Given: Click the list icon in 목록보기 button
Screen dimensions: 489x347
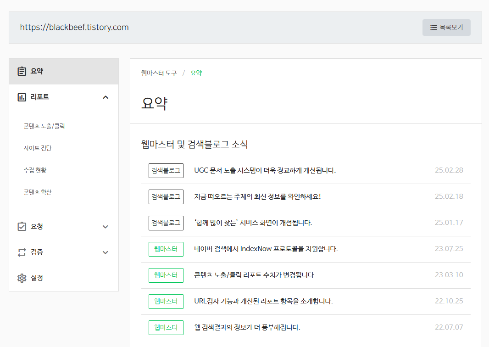Looking at the screenshot, I should click(433, 28).
